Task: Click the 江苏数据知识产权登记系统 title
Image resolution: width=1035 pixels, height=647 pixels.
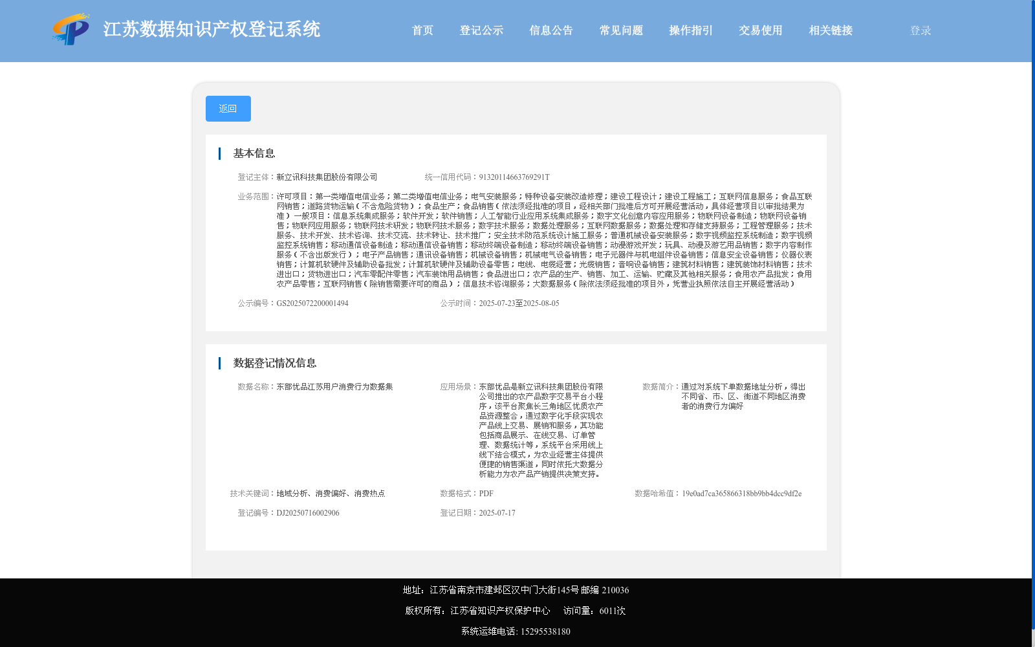Action: pos(212,30)
